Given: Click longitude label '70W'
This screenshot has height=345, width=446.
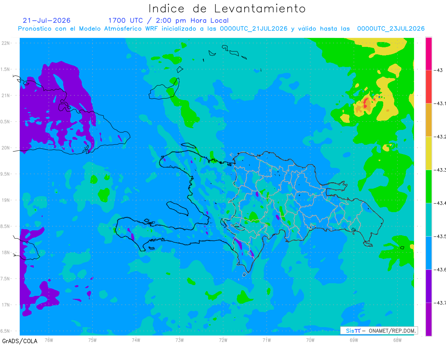Looking at the screenshot, I should tap(310, 340).
